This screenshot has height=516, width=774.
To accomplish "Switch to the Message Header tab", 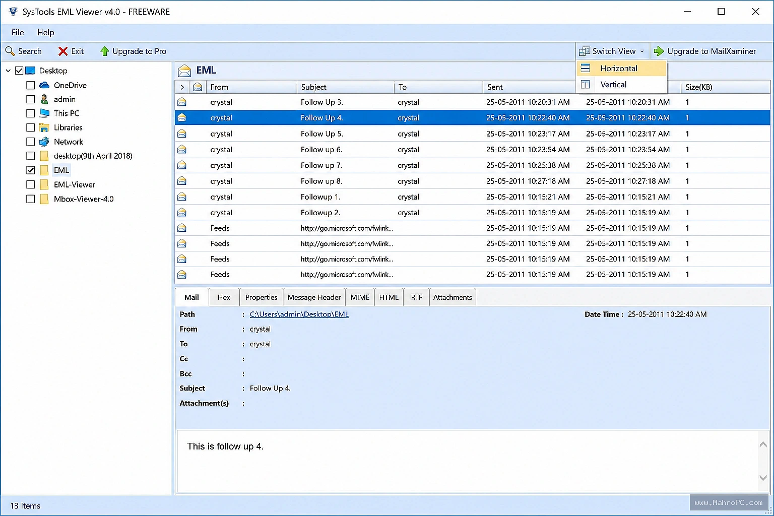I will (x=314, y=297).
